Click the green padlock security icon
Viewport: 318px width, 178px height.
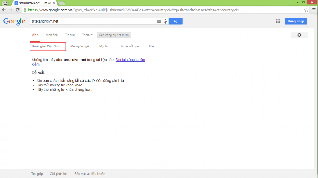click(25, 10)
